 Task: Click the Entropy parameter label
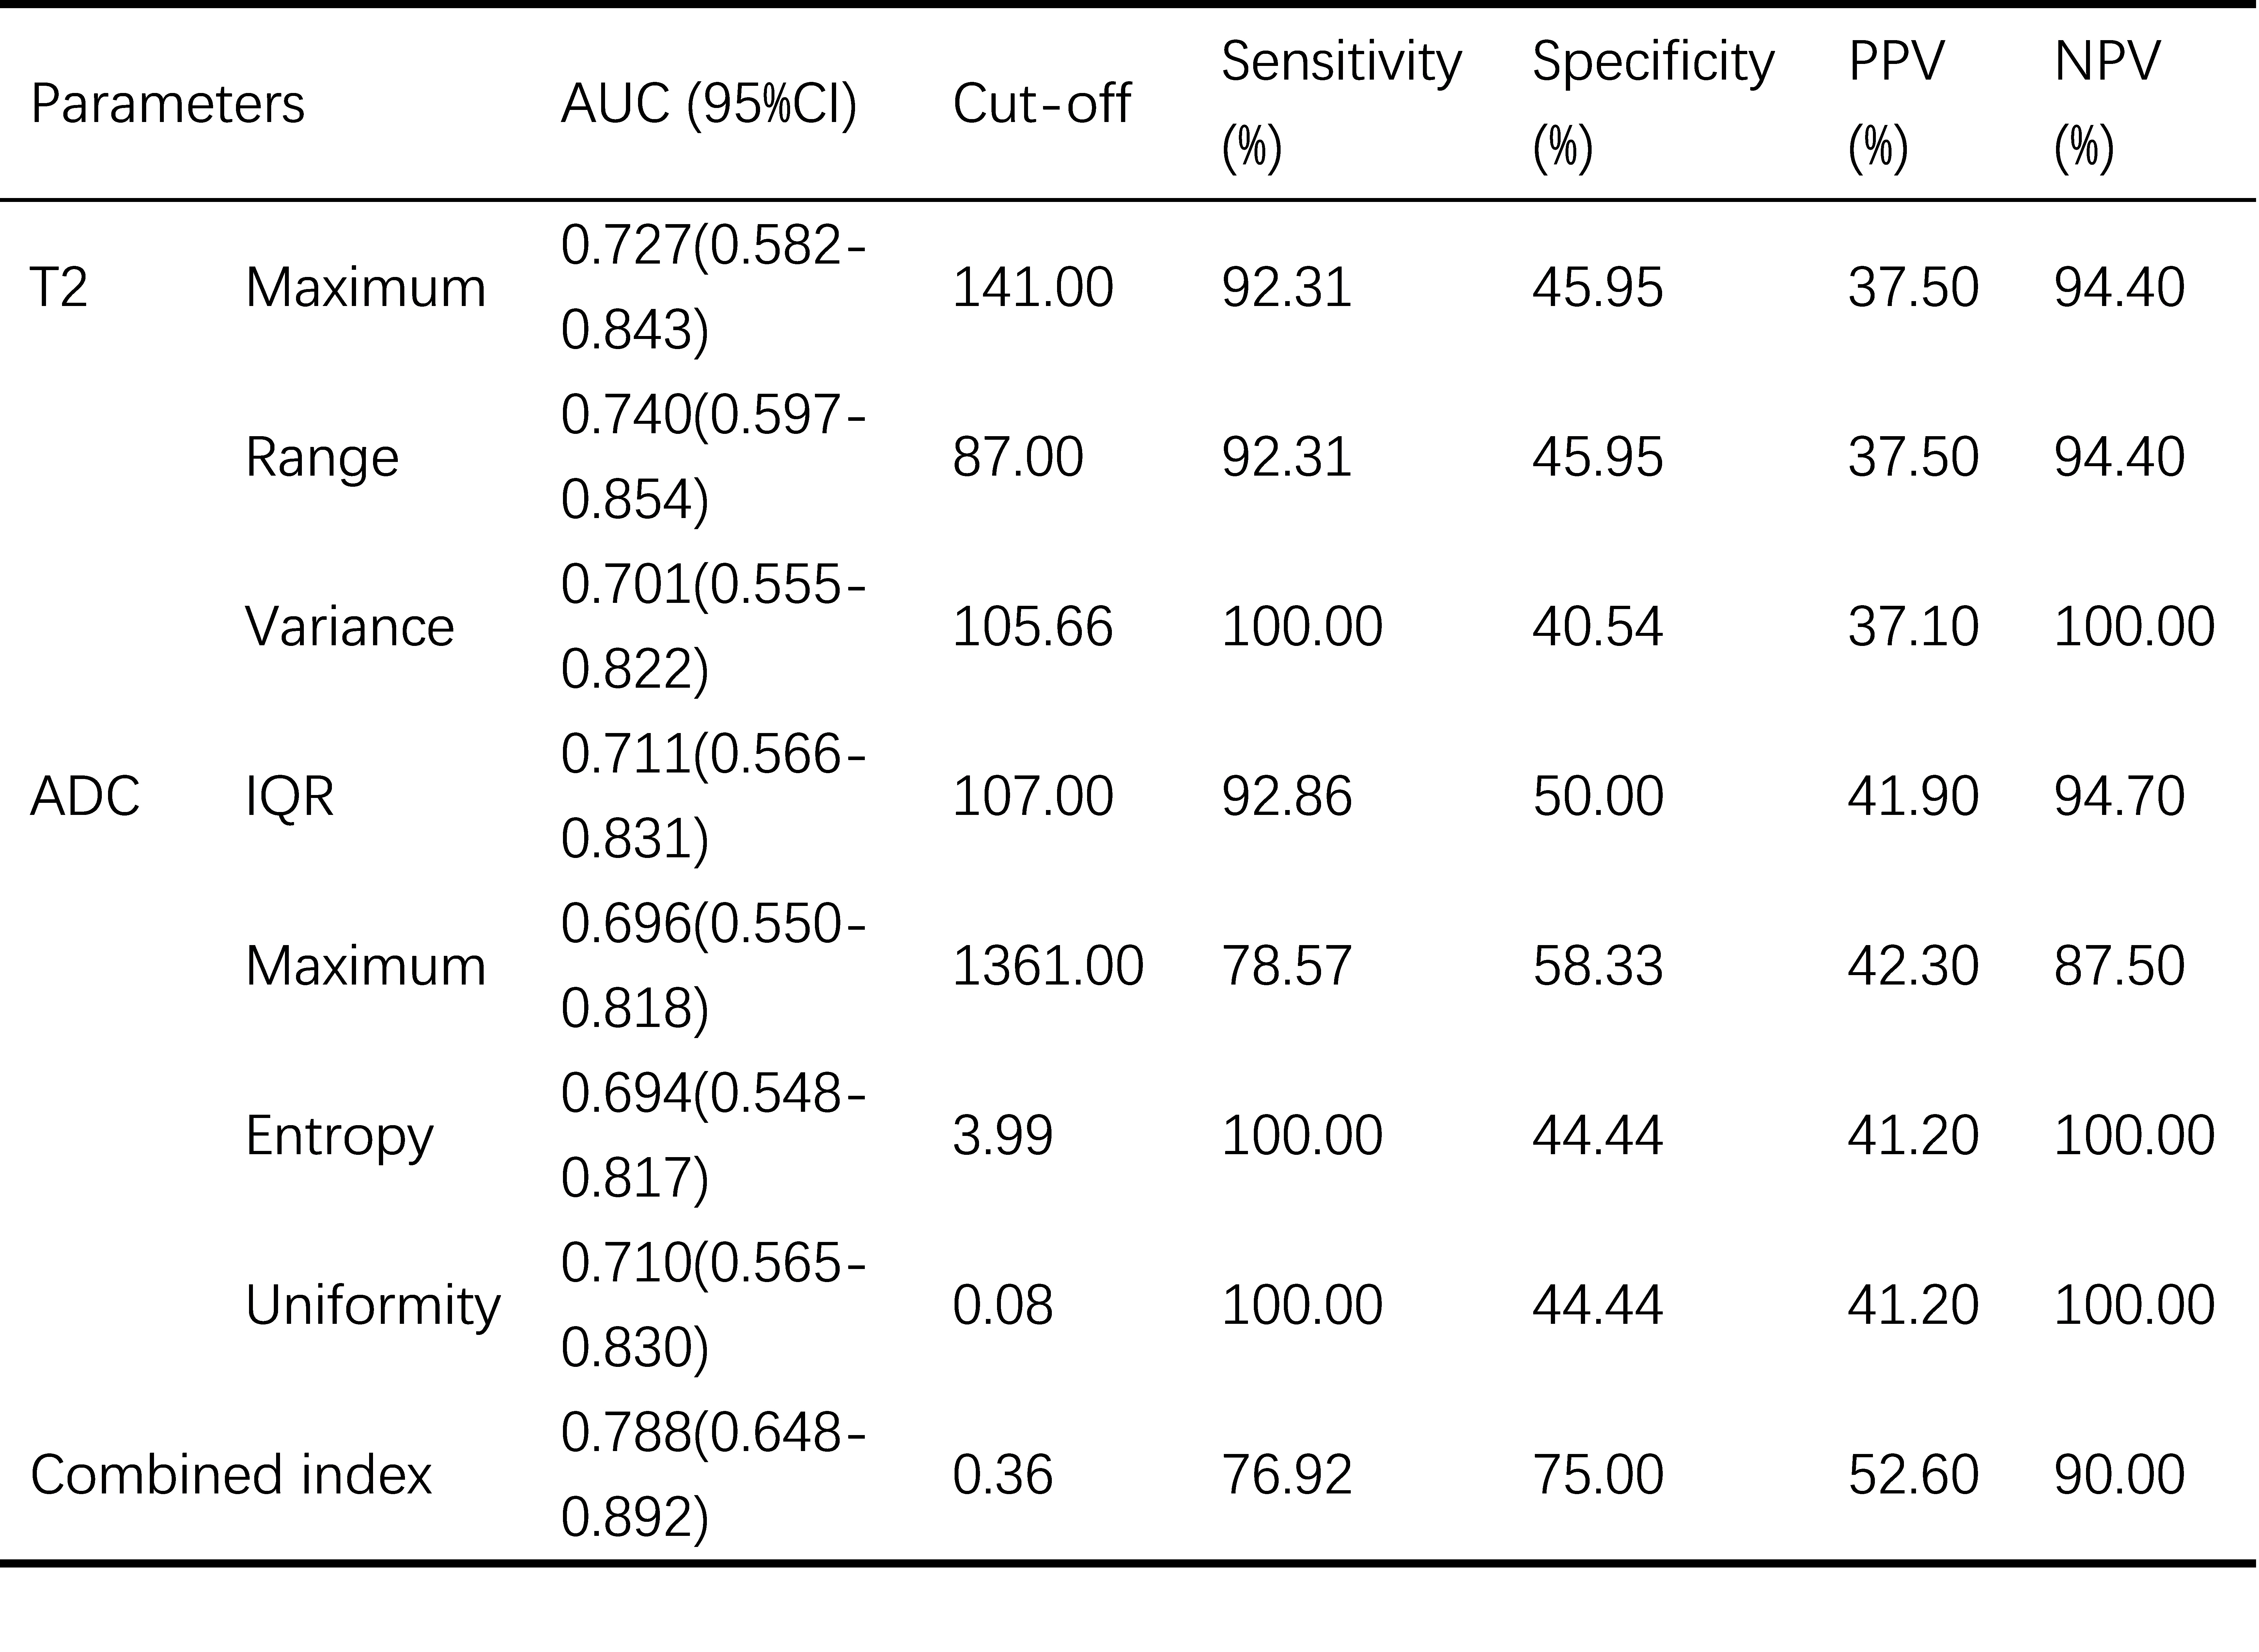point(339,1136)
